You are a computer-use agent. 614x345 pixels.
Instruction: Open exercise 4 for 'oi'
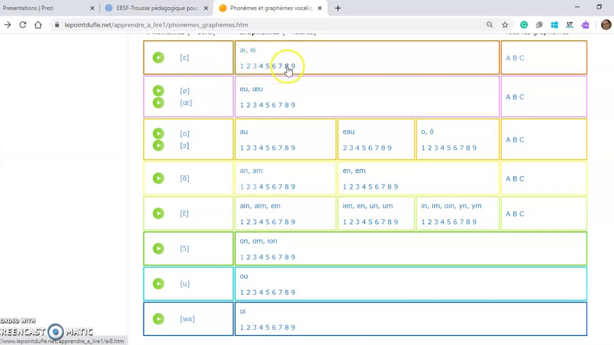(x=261, y=328)
